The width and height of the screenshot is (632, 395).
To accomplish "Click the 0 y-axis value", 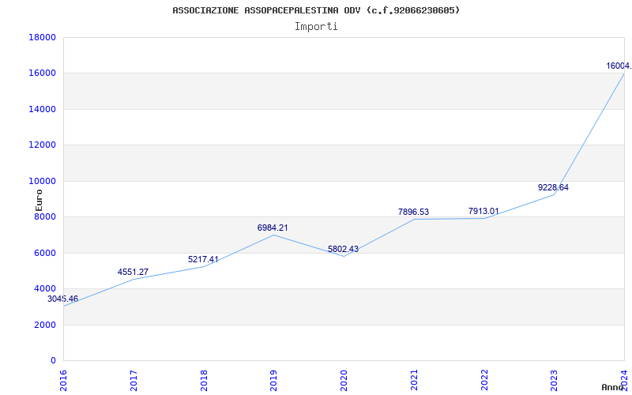I will pyautogui.click(x=53, y=361).
